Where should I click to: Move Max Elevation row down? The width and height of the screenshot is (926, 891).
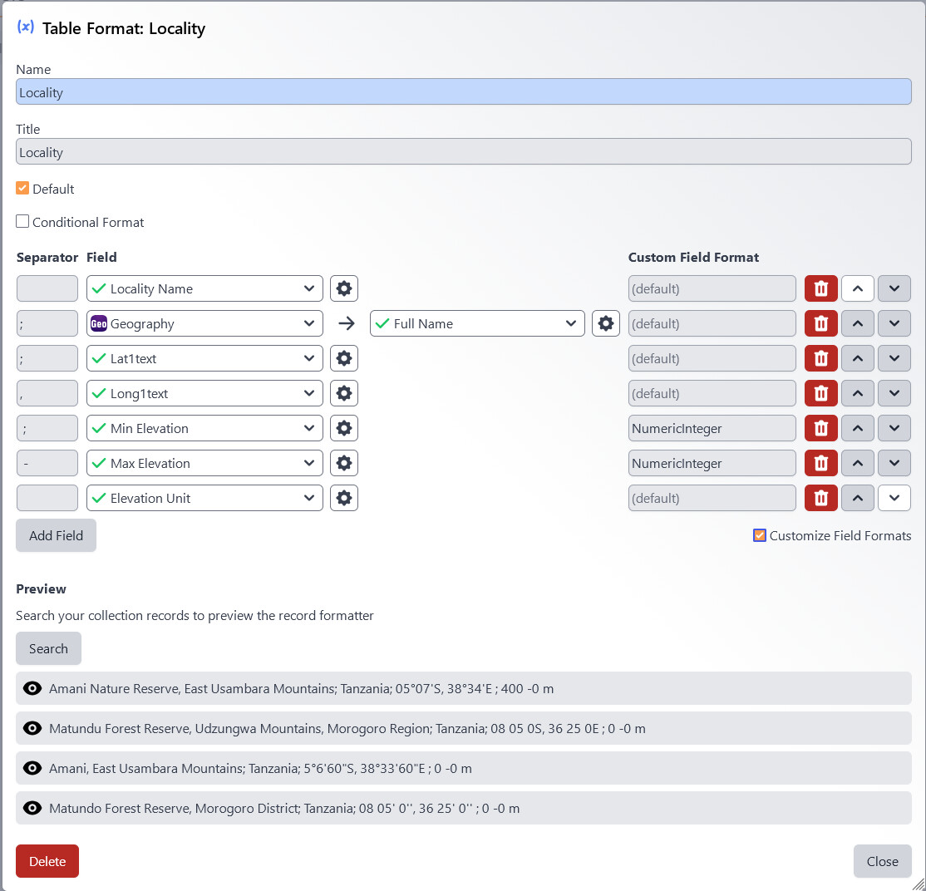coord(894,463)
